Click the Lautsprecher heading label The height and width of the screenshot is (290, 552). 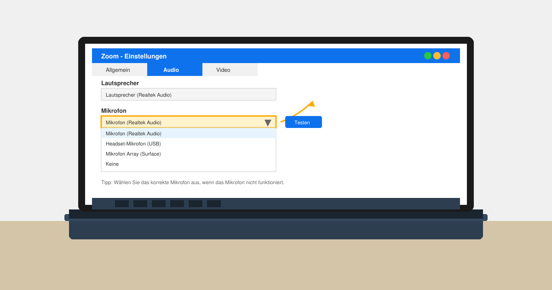tap(120, 83)
